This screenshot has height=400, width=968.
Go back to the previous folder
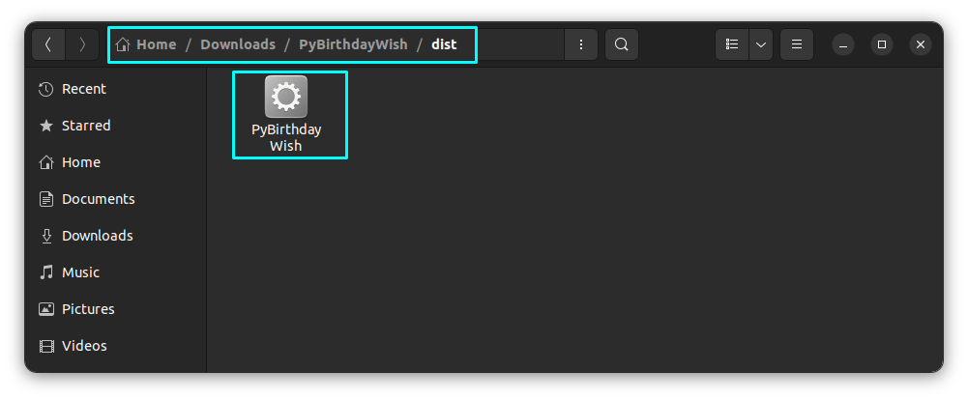49,44
